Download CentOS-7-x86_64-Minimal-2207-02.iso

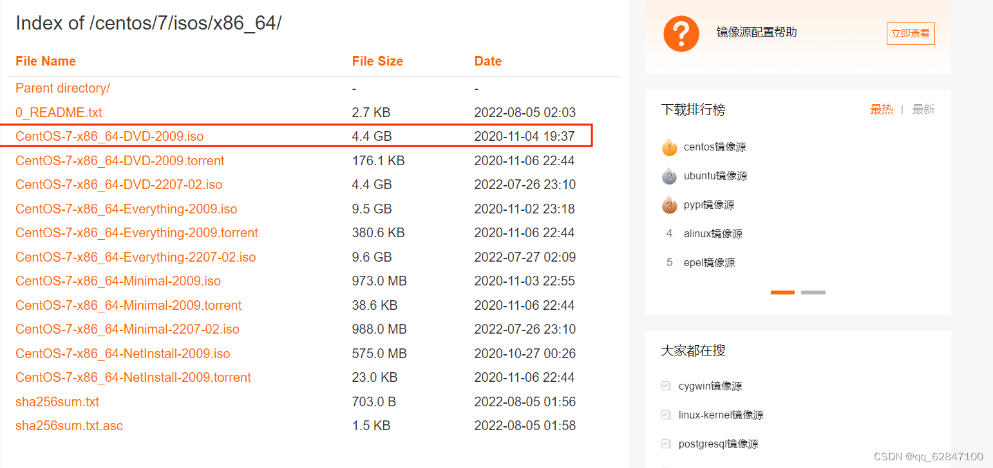(127, 329)
